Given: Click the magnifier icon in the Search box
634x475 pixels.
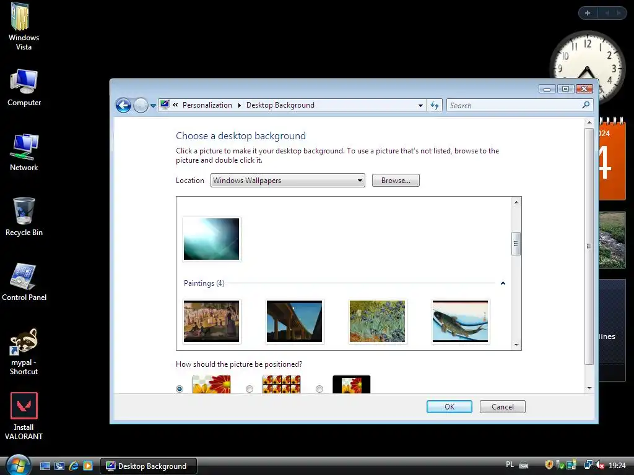Looking at the screenshot, I should click(x=586, y=105).
